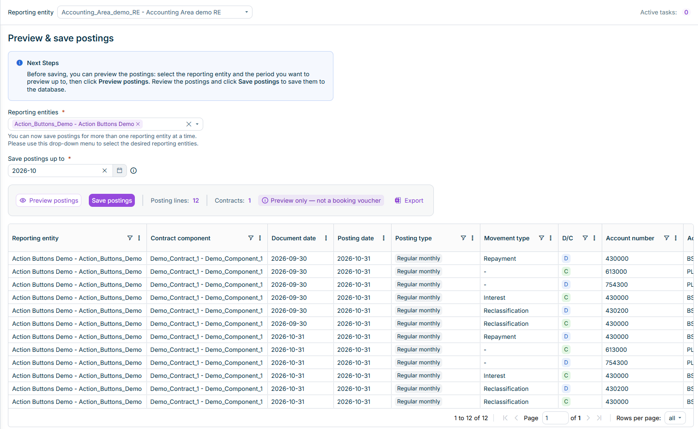Viewport: 698px width, 429px height.
Task: Remove the Action_Buttons_Demo entity tag
Action: [x=138, y=124]
